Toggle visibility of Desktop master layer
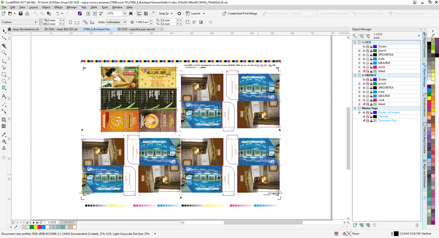 click(x=364, y=117)
